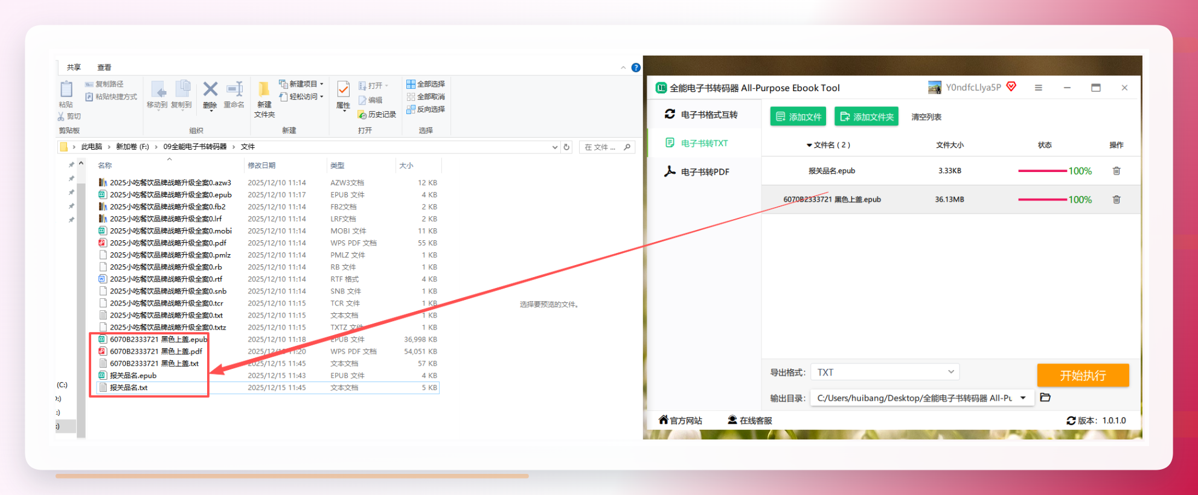Delete the 报关品名.epub row in Ebook Tool
Image resolution: width=1198 pixels, height=495 pixels.
click(1116, 171)
